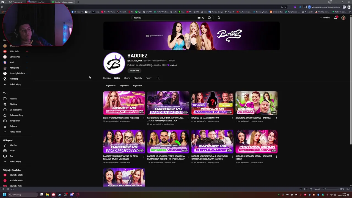
Task: Open more options for Protokół Berlin video
Action: tap(276, 157)
